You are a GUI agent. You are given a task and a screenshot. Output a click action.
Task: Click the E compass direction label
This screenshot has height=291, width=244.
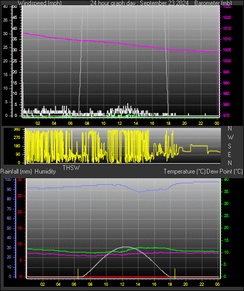[229, 154]
